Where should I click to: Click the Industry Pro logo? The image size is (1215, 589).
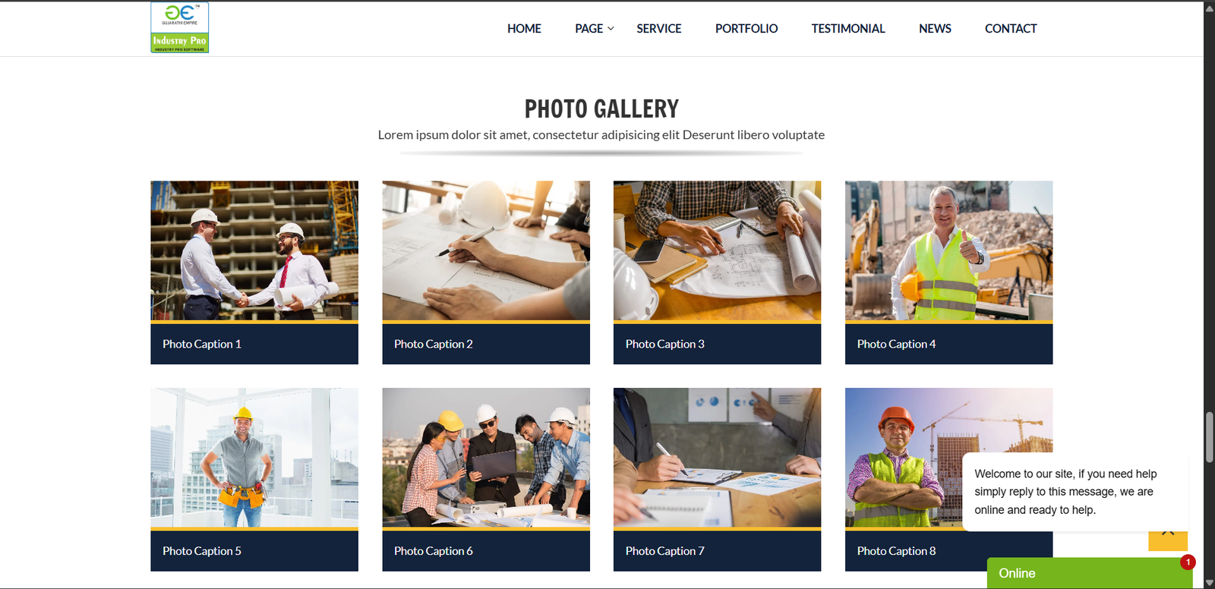179,27
